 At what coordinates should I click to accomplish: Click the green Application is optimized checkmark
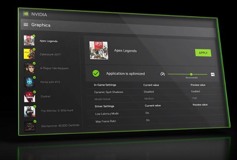(96, 73)
